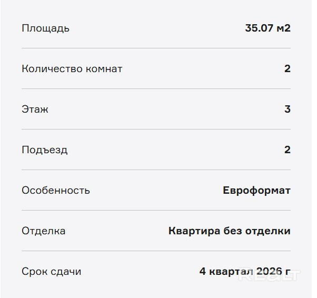The width and height of the screenshot is (317, 298).
Task: Click the divider line above Срок сдачи
Action: click(156, 251)
